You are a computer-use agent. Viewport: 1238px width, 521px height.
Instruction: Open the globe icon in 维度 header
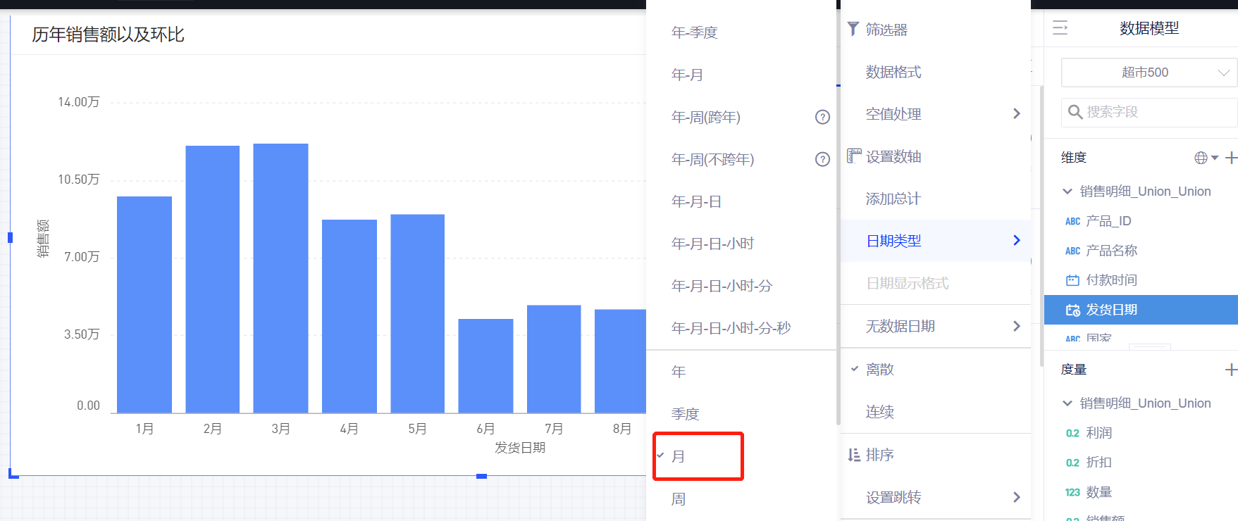pyautogui.click(x=1201, y=158)
